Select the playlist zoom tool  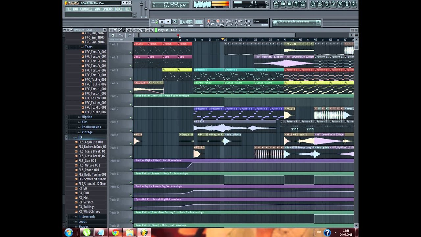[x=148, y=30]
